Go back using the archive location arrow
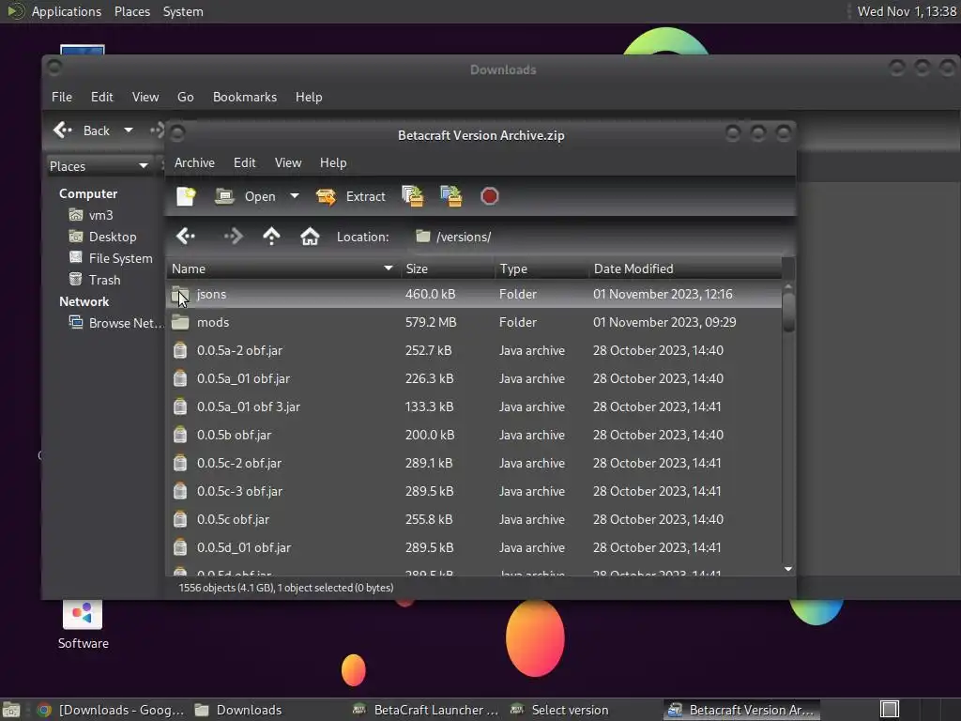This screenshot has height=721, width=961. click(x=185, y=236)
